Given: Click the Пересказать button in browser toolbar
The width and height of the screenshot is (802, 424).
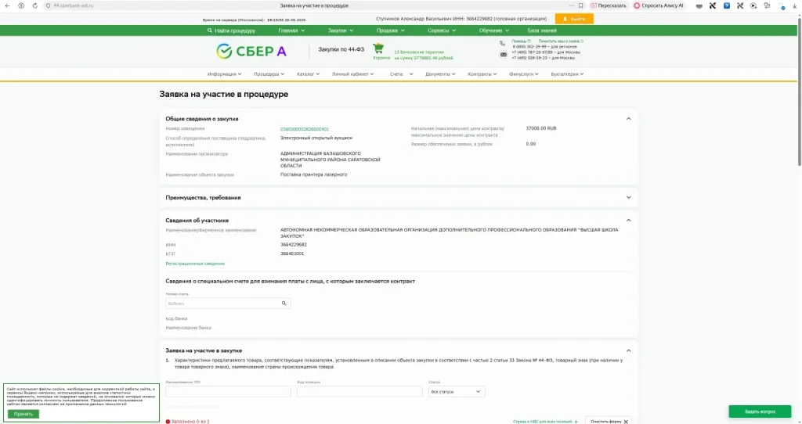Looking at the screenshot, I should tap(608, 5).
